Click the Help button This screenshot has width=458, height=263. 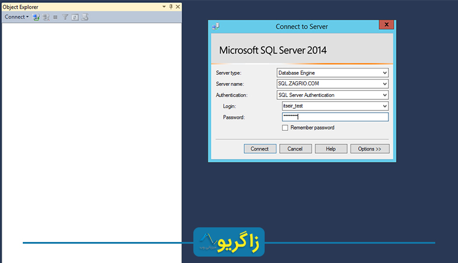tap(331, 148)
